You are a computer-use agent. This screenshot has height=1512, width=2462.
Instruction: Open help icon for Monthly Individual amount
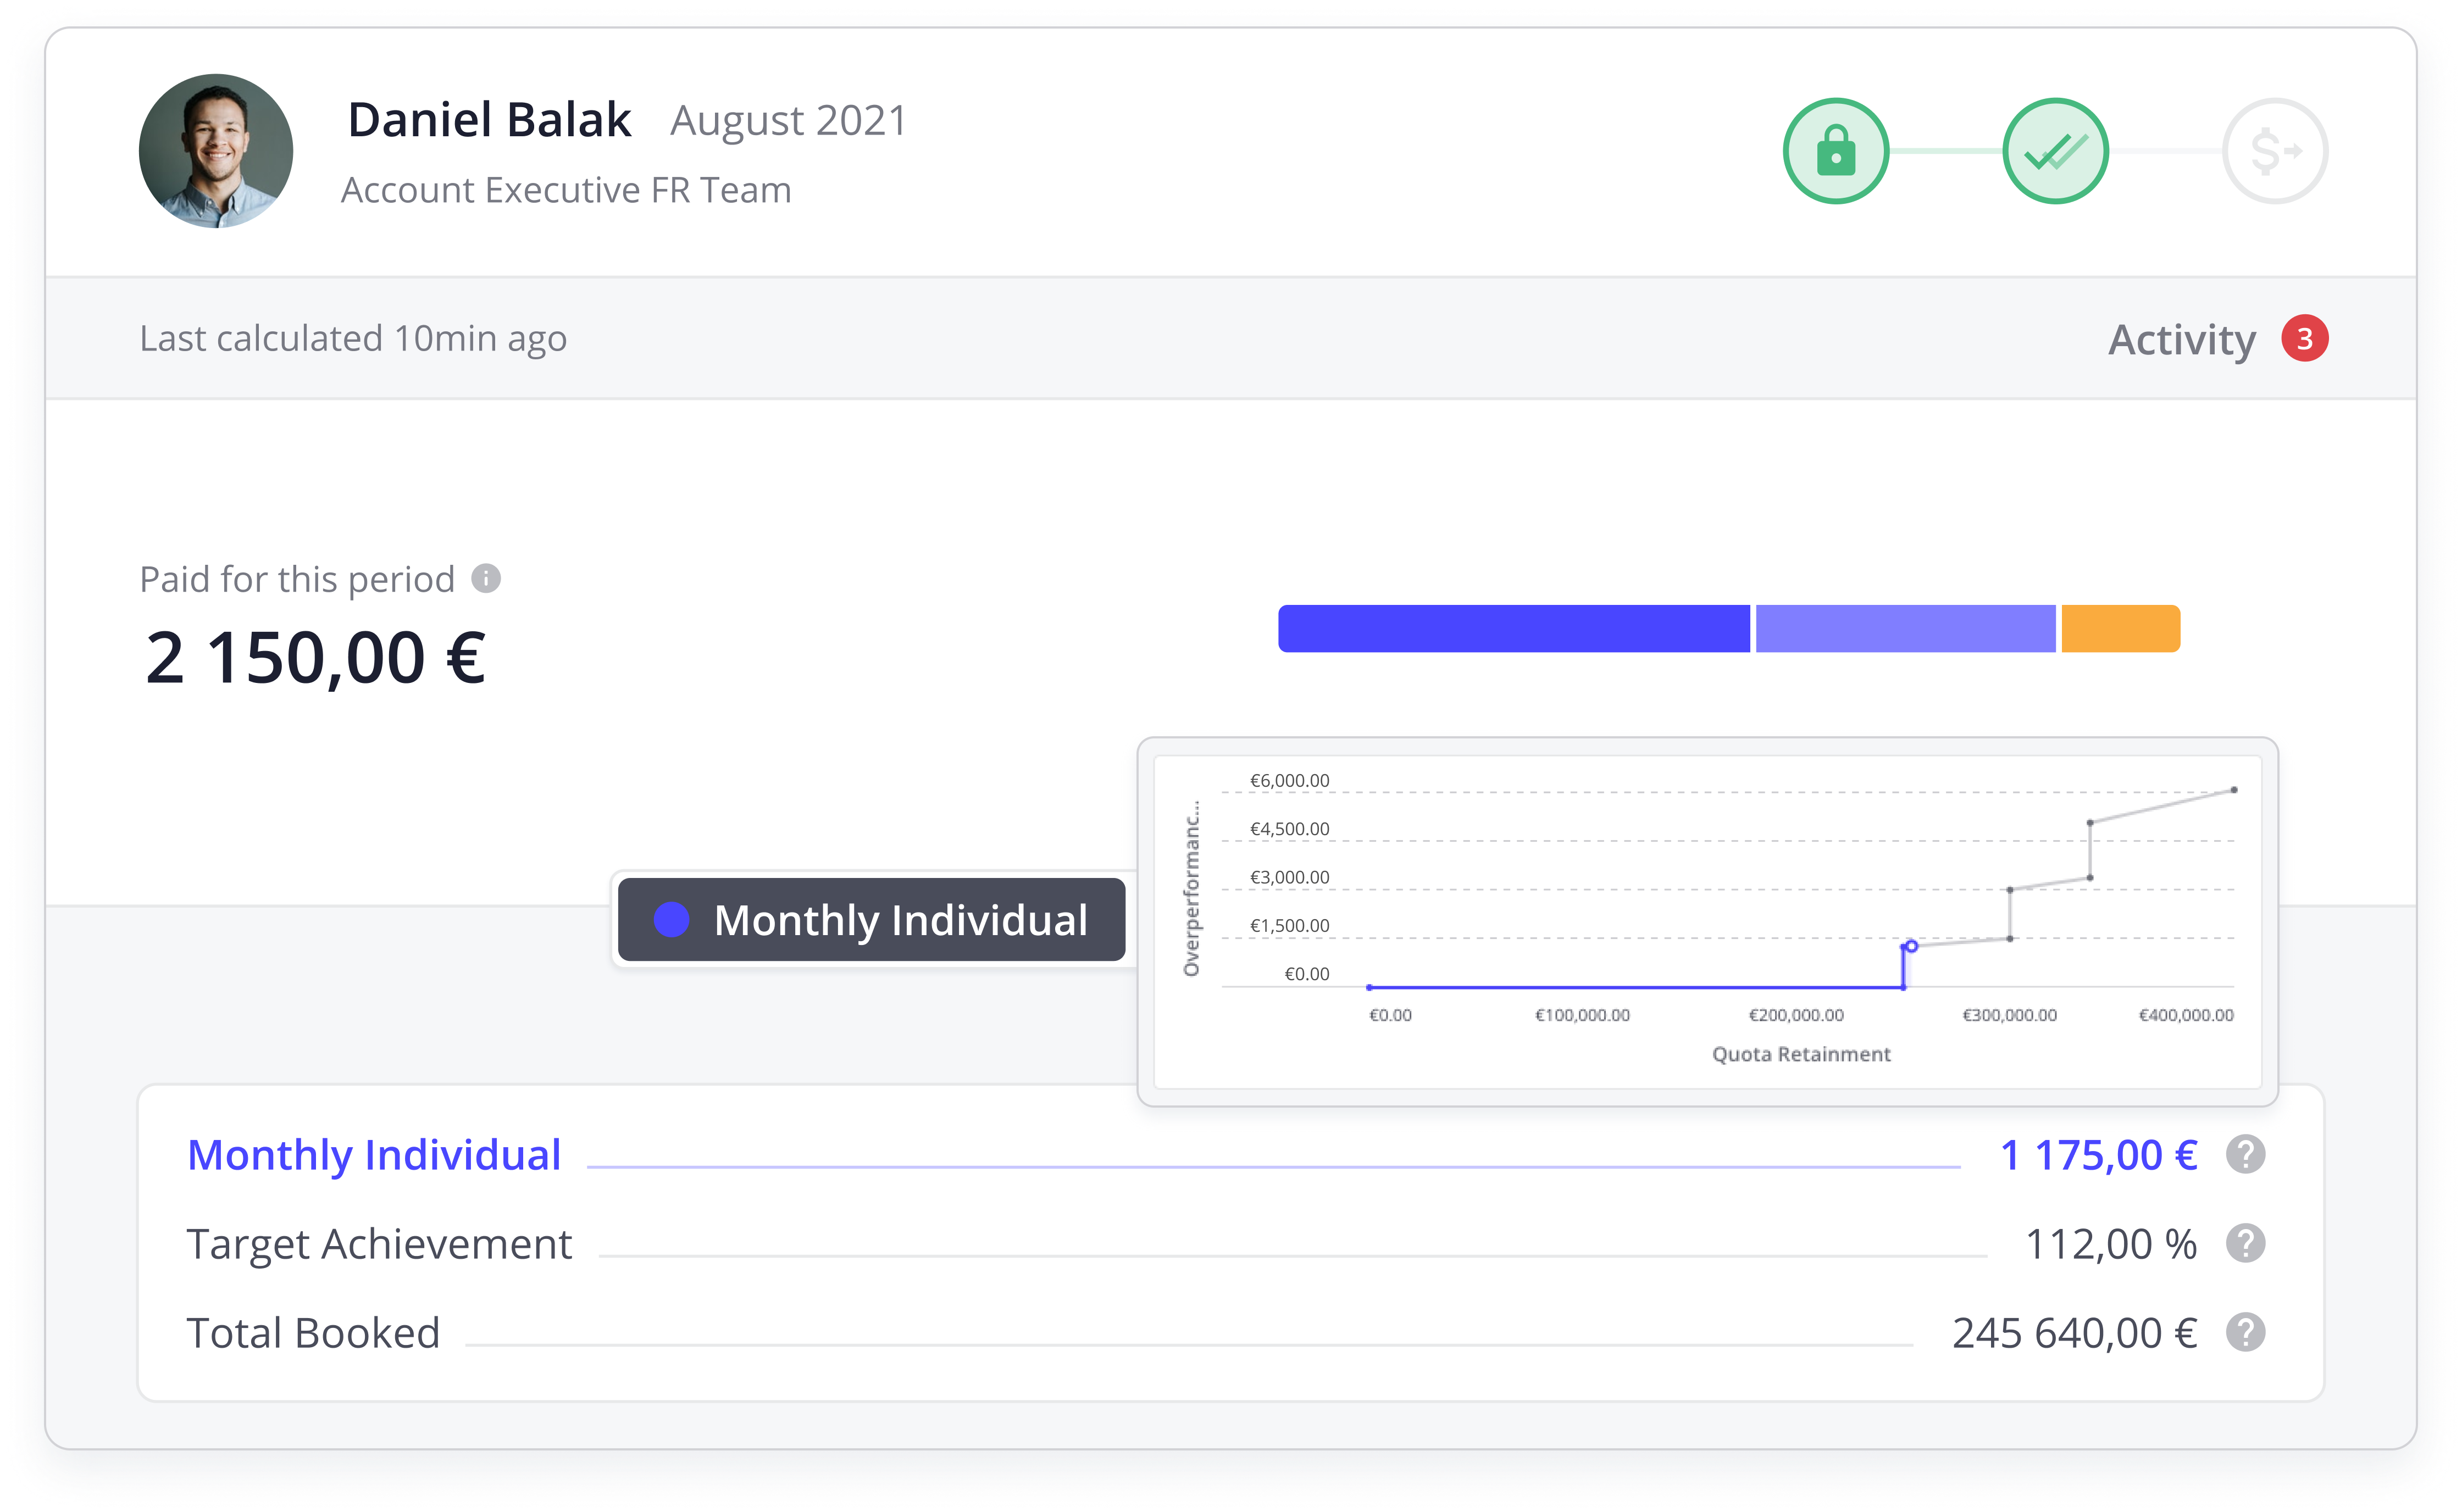tap(2245, 1155)
